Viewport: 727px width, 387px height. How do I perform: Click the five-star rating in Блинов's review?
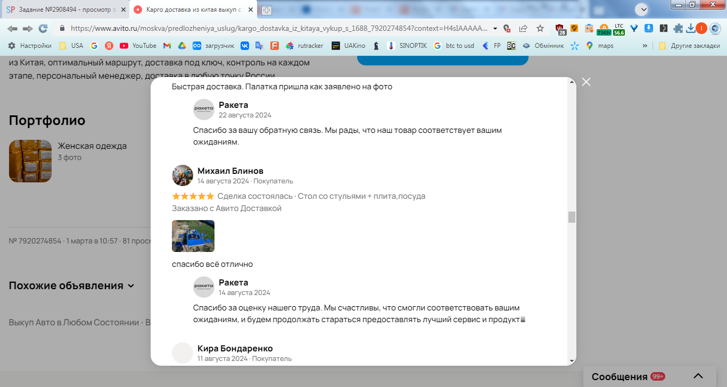193,196
